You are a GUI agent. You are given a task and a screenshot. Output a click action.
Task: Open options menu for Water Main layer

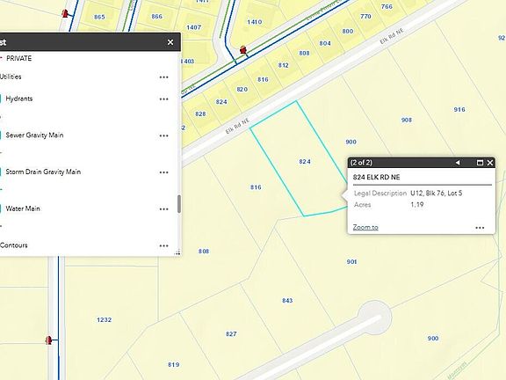point(164,209)
